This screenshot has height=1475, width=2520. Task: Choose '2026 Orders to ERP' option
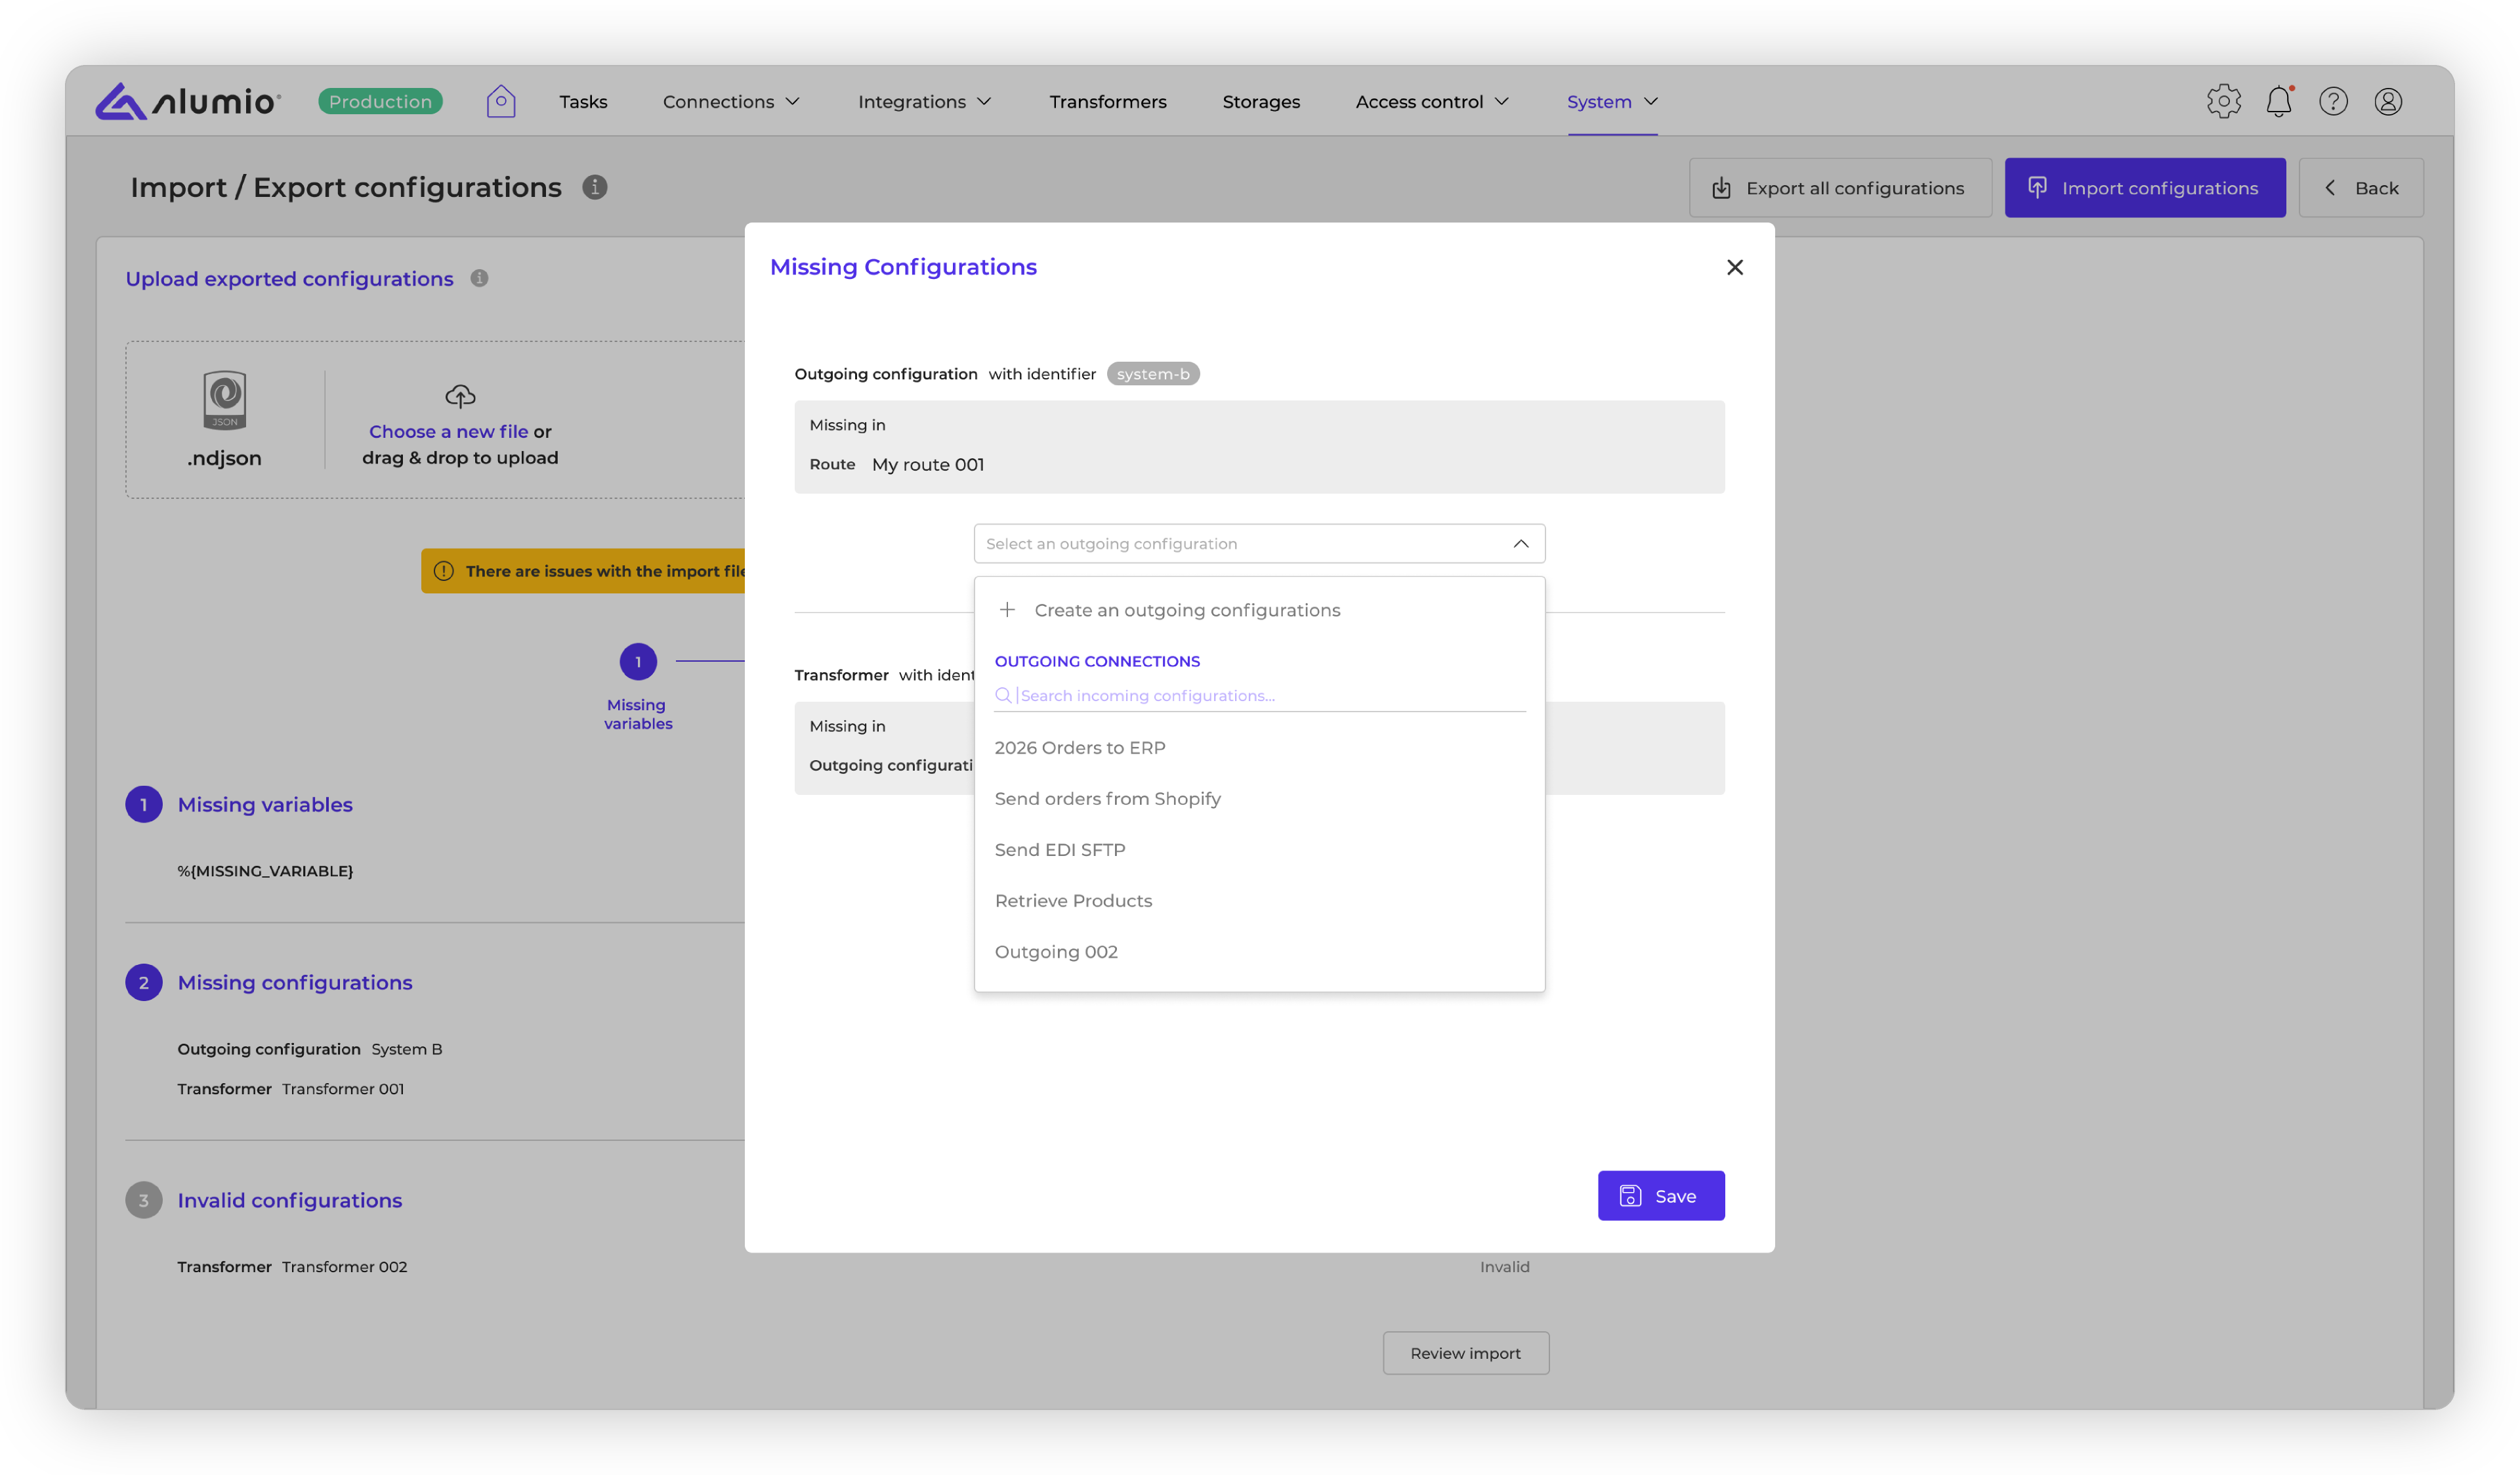(x=1080, y=748)
